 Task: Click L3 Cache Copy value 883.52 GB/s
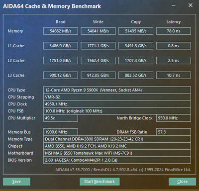[x=136, y=75]
